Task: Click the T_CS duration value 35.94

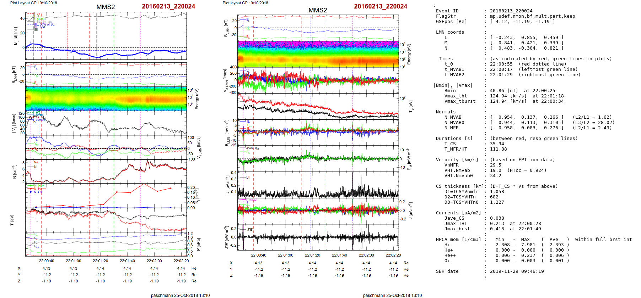Action: coord(497,144)
